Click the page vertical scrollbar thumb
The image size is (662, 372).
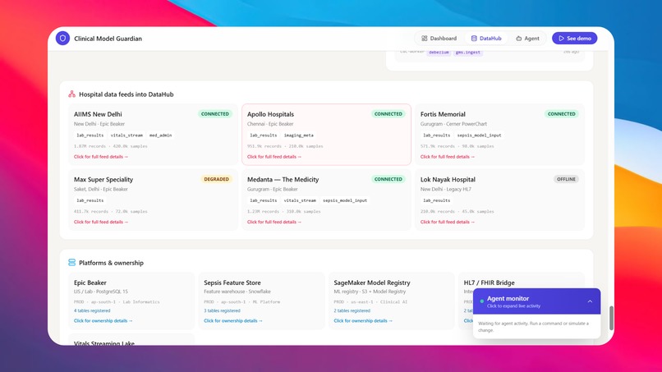click(611, 318)
